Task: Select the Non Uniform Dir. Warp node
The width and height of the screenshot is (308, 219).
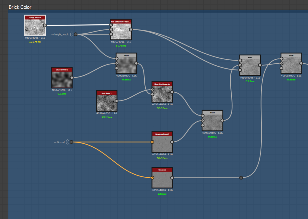Action: tap(121, 30)
